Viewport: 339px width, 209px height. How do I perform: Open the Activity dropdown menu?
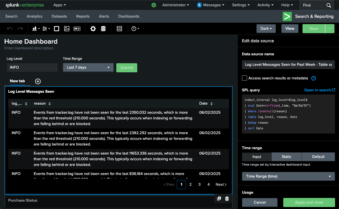coord(265,5)
